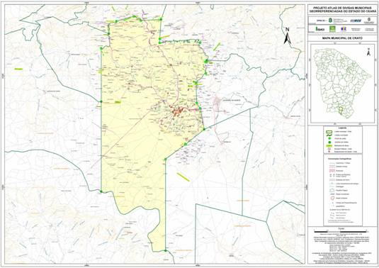
Task: Click the 'Mapa Municipal de Crato' title
Action: [x=342, y=38]
